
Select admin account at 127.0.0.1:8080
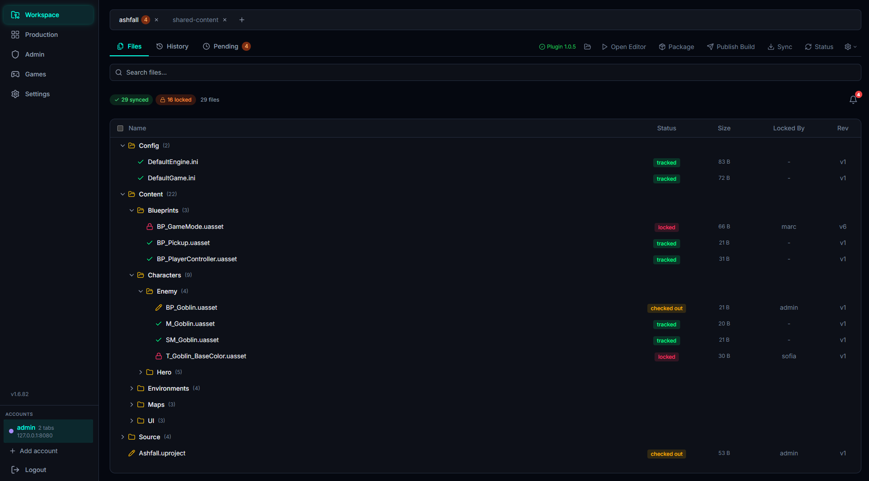pos(49,431)
